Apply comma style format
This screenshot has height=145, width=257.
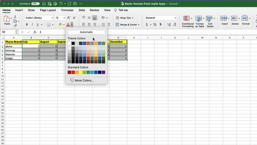161,25
